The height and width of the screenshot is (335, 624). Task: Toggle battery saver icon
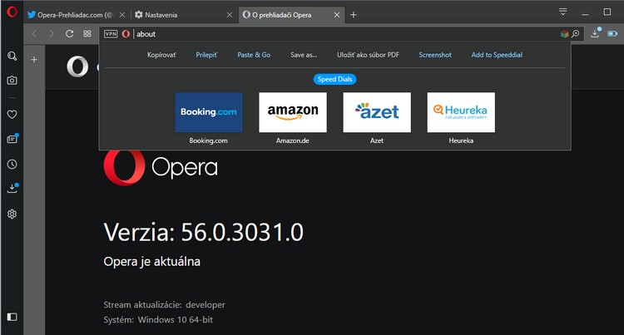pos(612,34)
